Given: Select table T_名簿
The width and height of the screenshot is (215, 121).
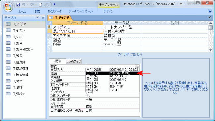Looking at the screenshot, I should (24, 87).
